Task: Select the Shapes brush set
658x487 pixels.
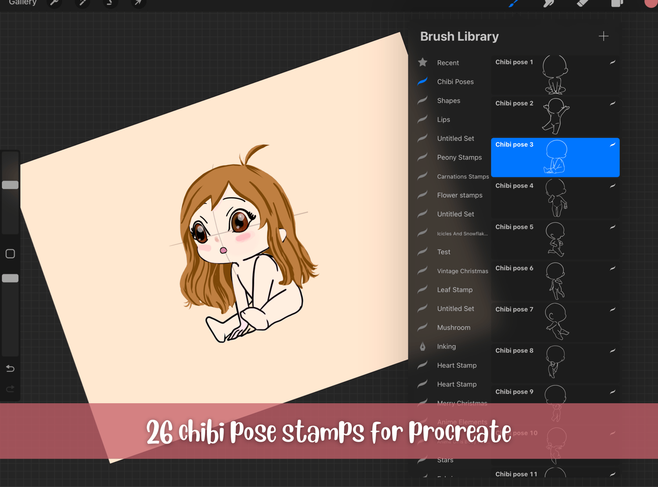Action: click(448, 100)
